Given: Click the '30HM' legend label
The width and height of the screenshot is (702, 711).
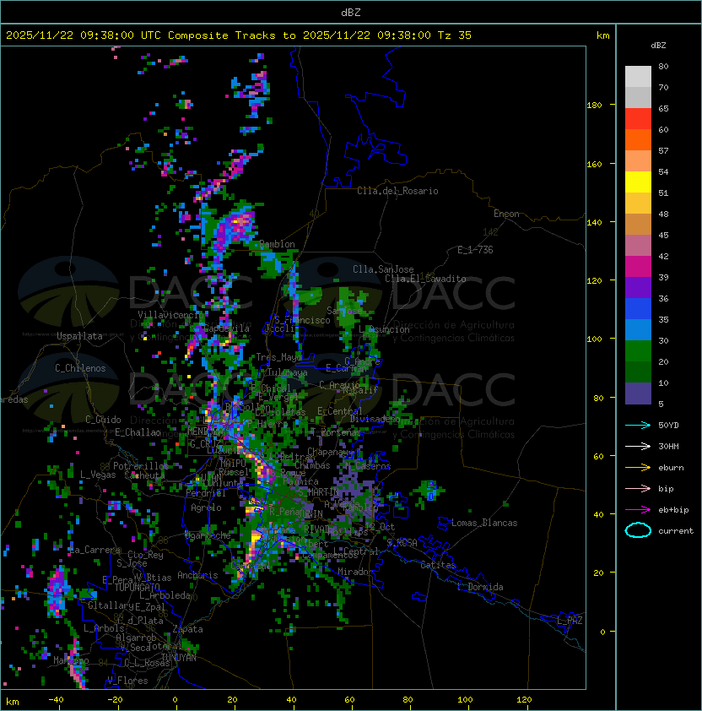Looking at the screenshot, I should [x=668, y=446].
